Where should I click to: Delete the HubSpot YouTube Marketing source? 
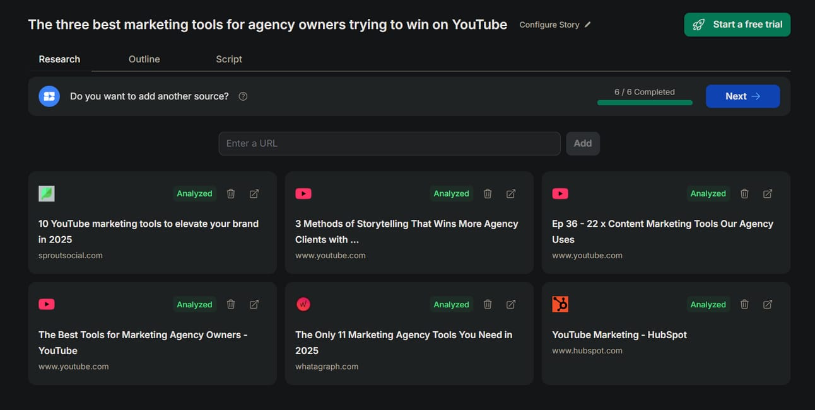pos(744,305)
